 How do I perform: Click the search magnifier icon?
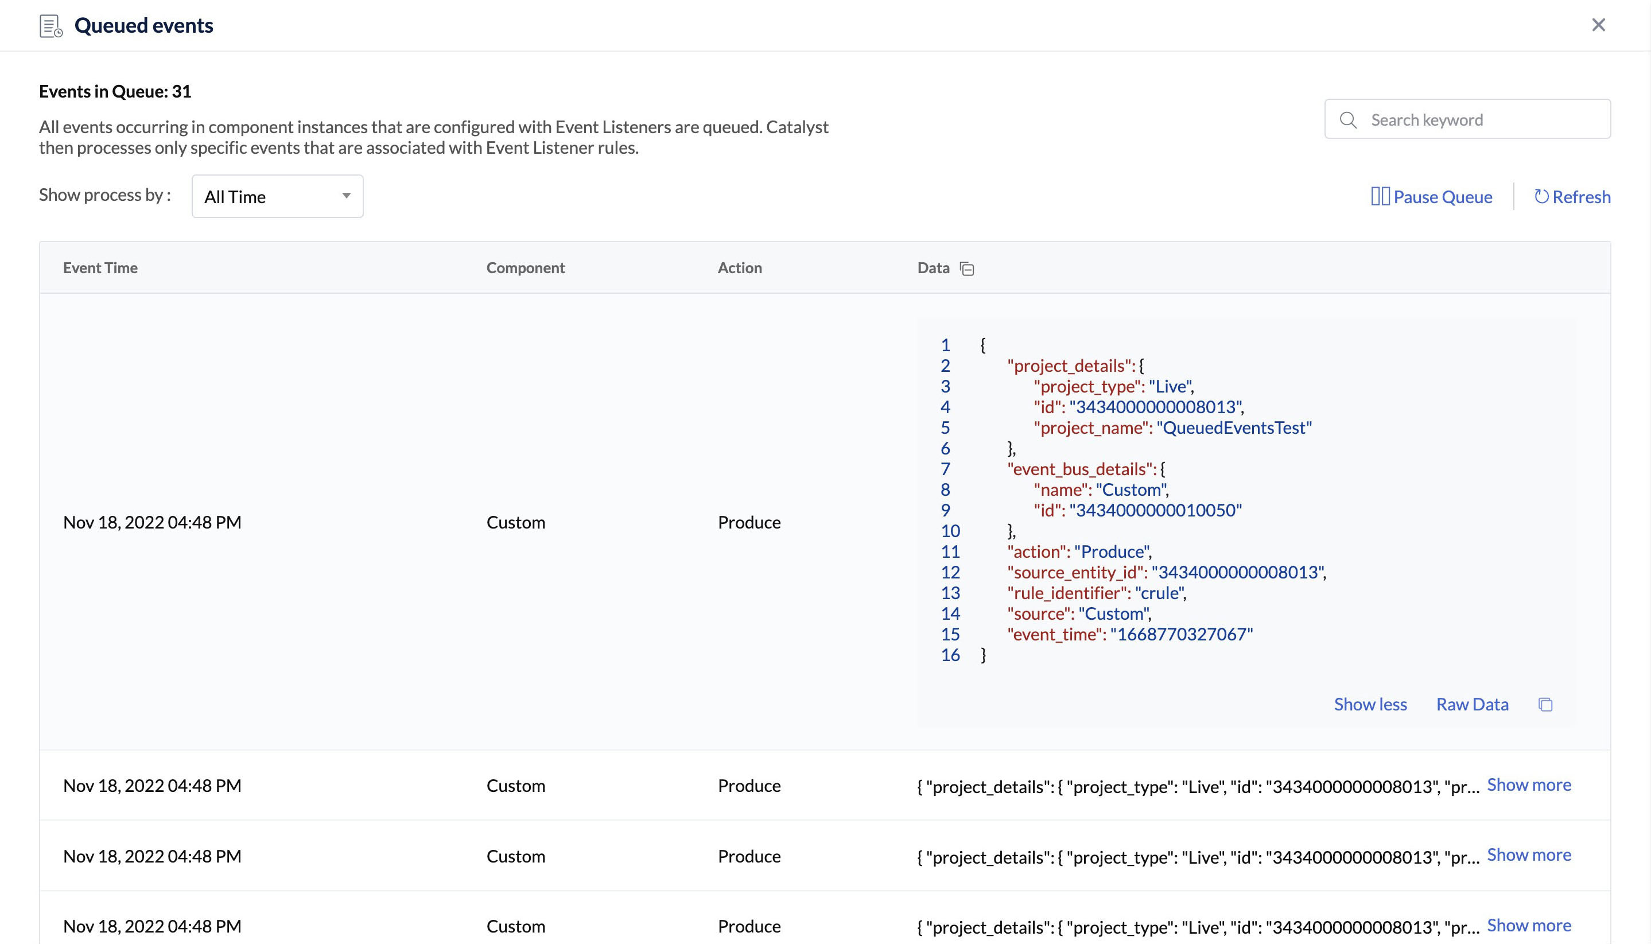(1348, 120)
